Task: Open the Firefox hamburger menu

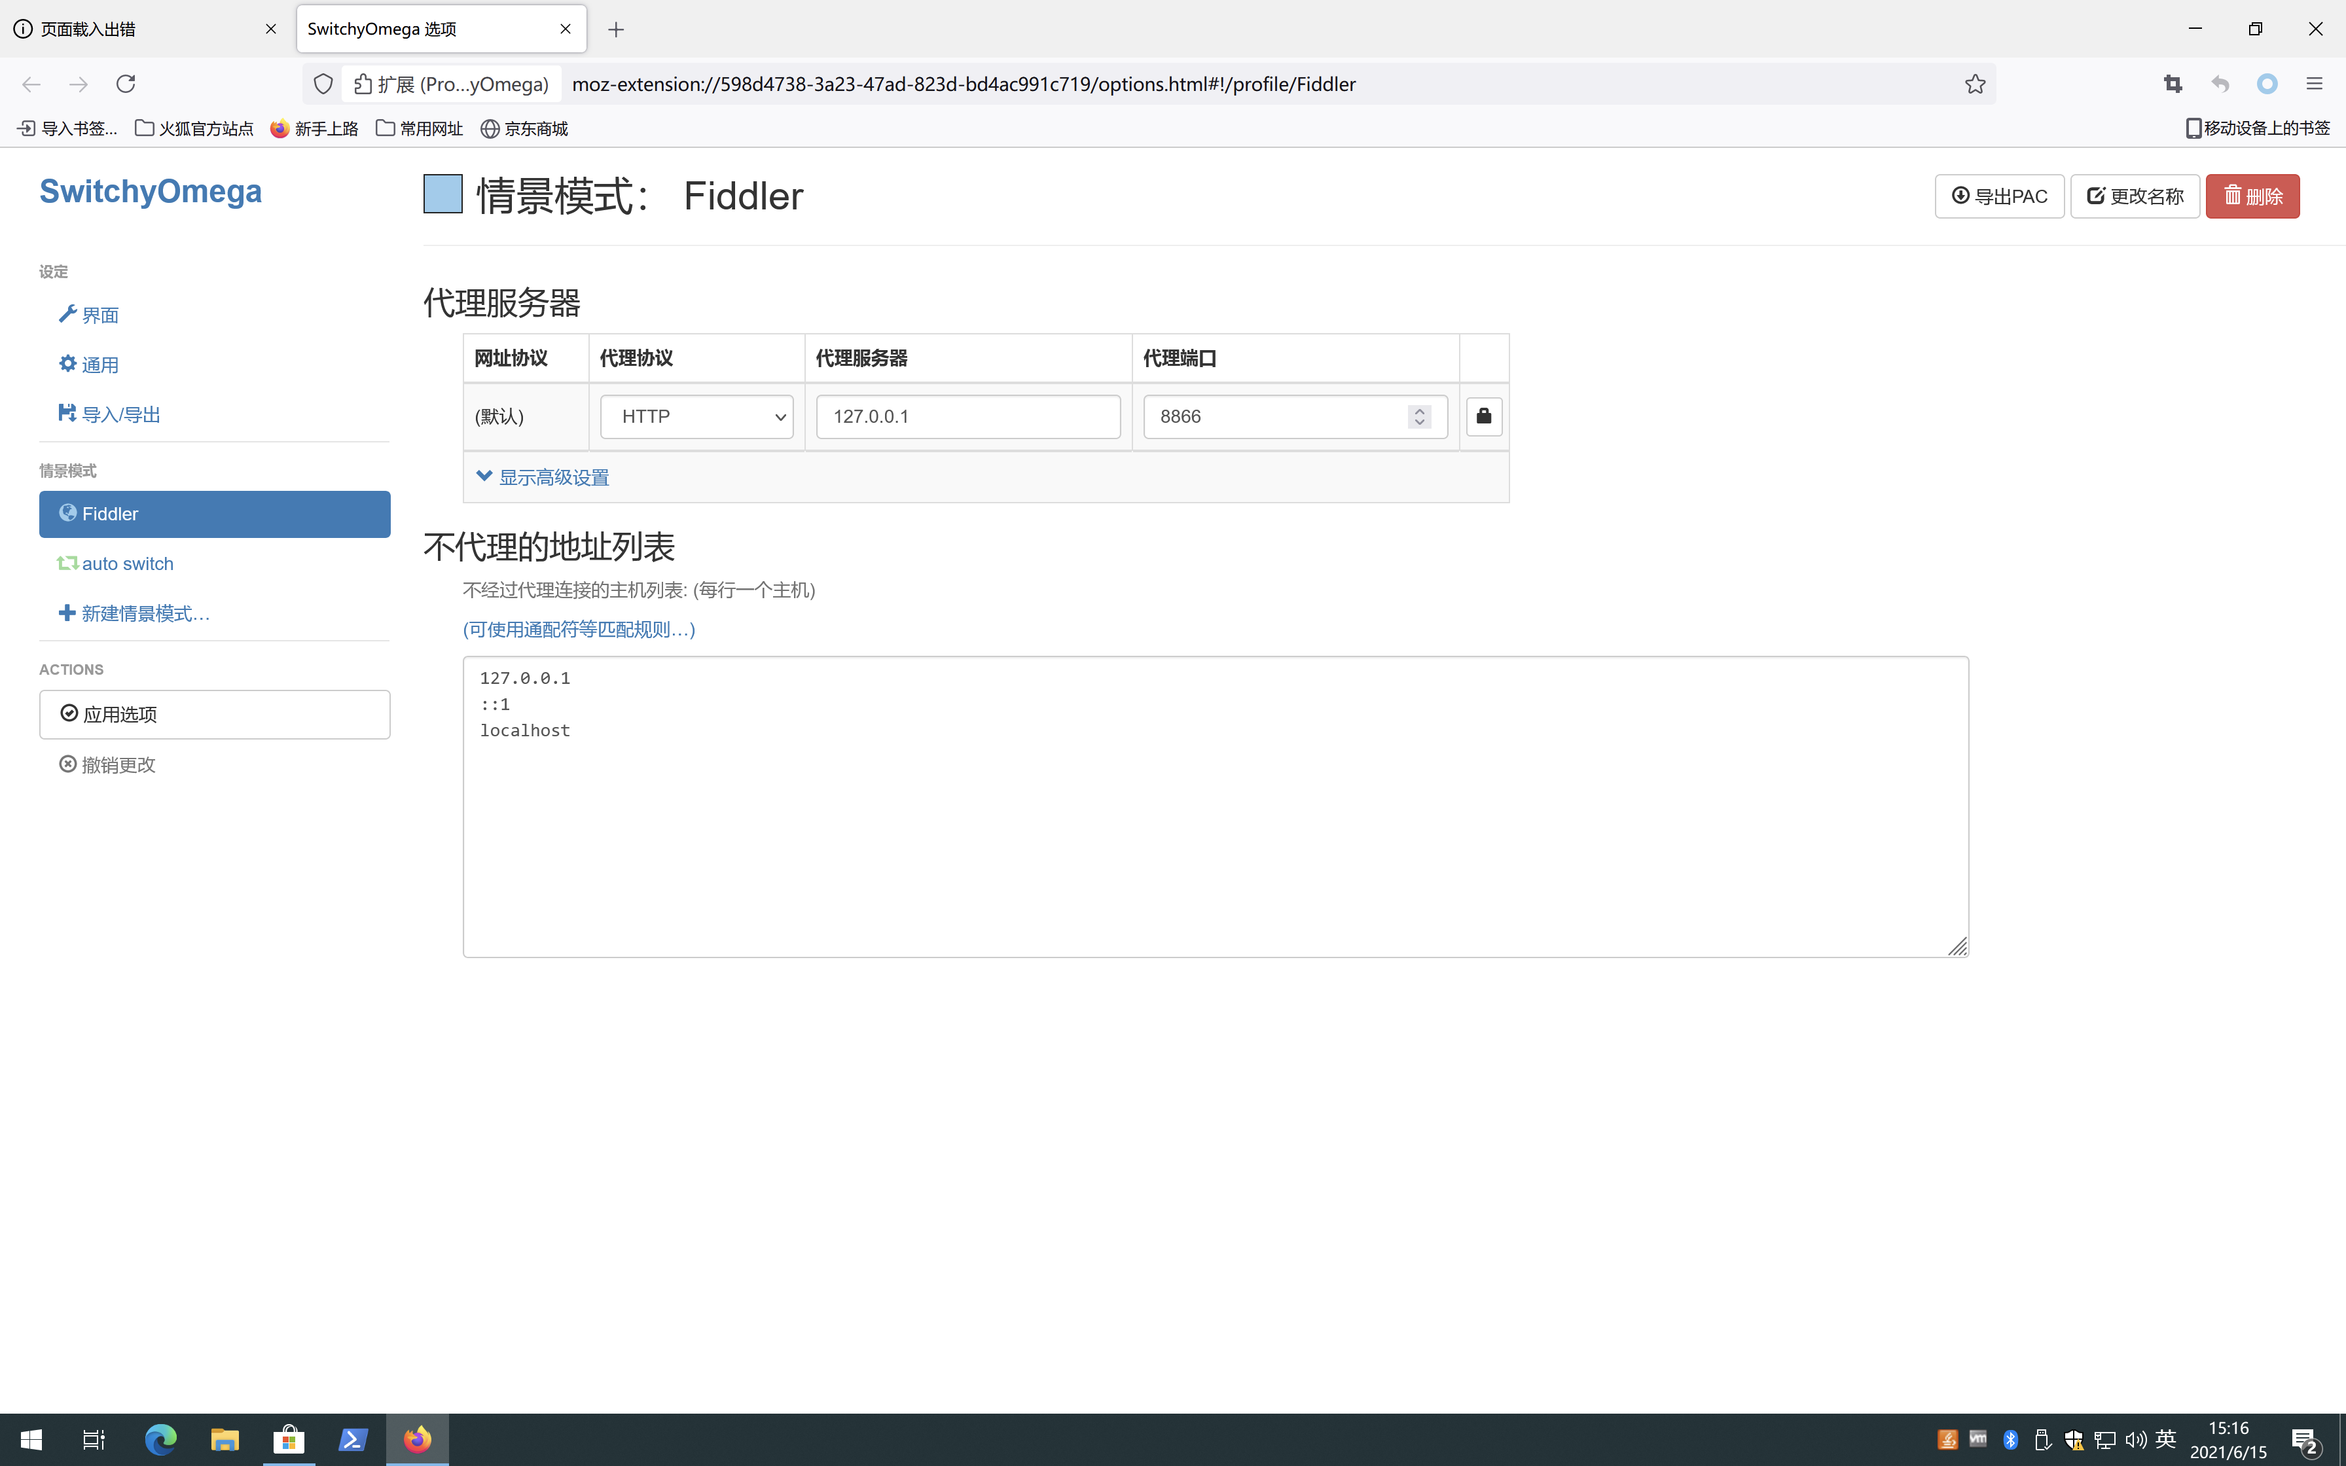Action: [x=2314, y=84]
